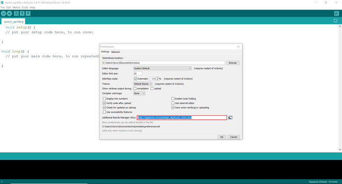Click the Digispark board status text
Screen dimensions: 342x184
point(323,182)
